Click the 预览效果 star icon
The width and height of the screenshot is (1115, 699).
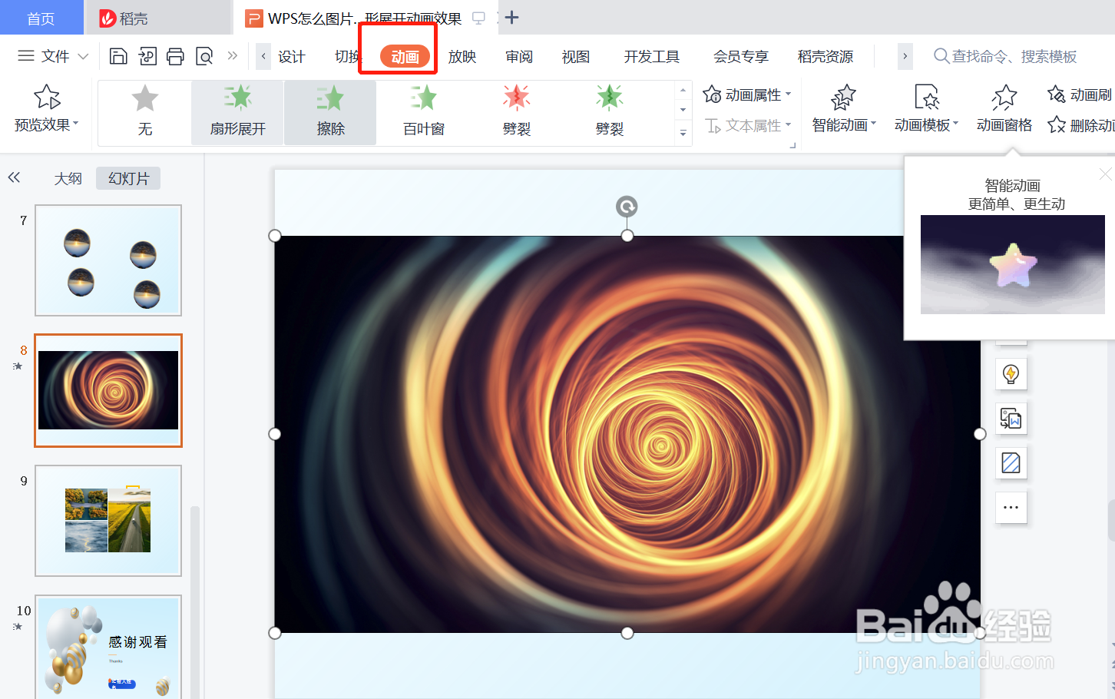47,98
